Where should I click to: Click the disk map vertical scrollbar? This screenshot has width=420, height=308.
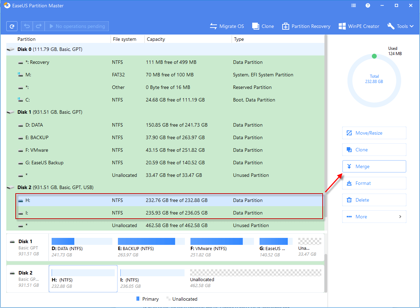[x=326, y=273]
